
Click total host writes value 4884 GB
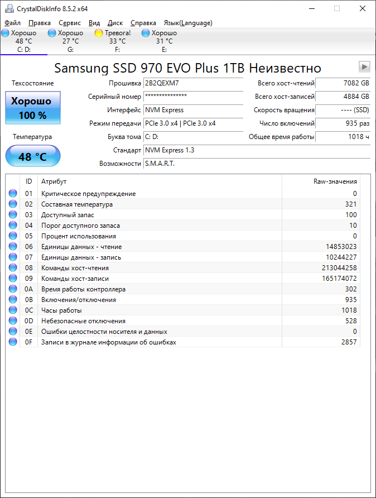pos(343,97)
